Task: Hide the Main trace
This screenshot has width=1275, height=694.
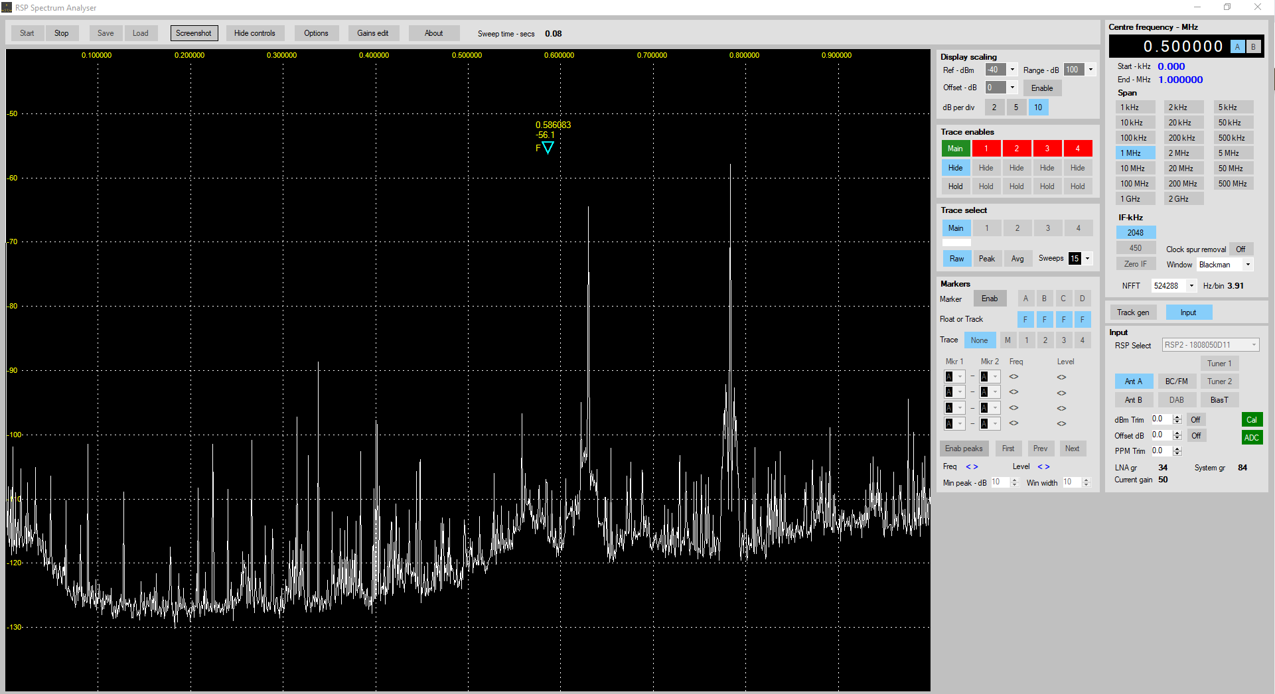Action: click(955, 168)
